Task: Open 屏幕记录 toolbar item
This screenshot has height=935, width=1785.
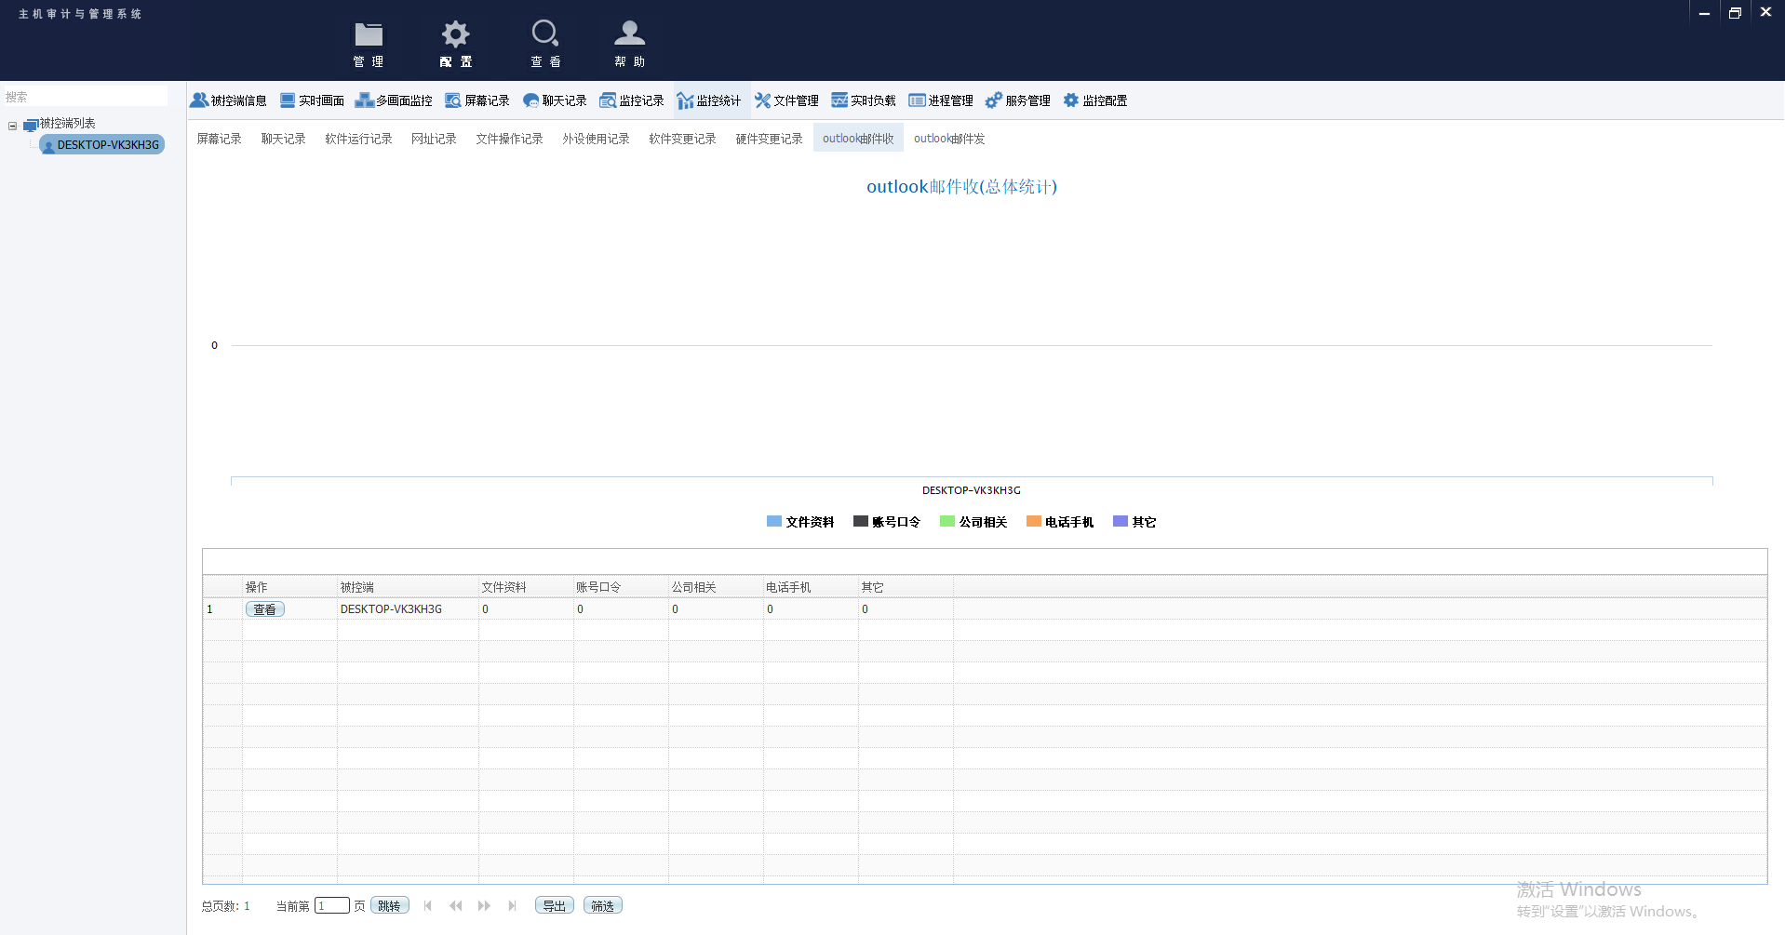Action: pos(477,100)
